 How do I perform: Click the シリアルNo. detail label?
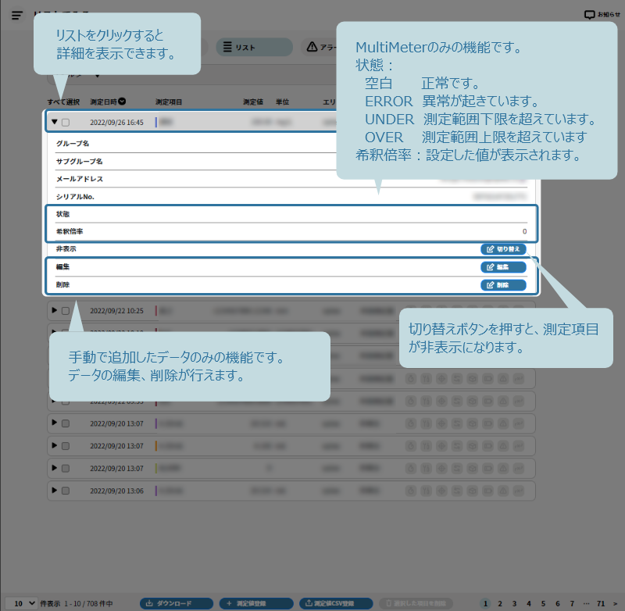click(x=75, y=196)
